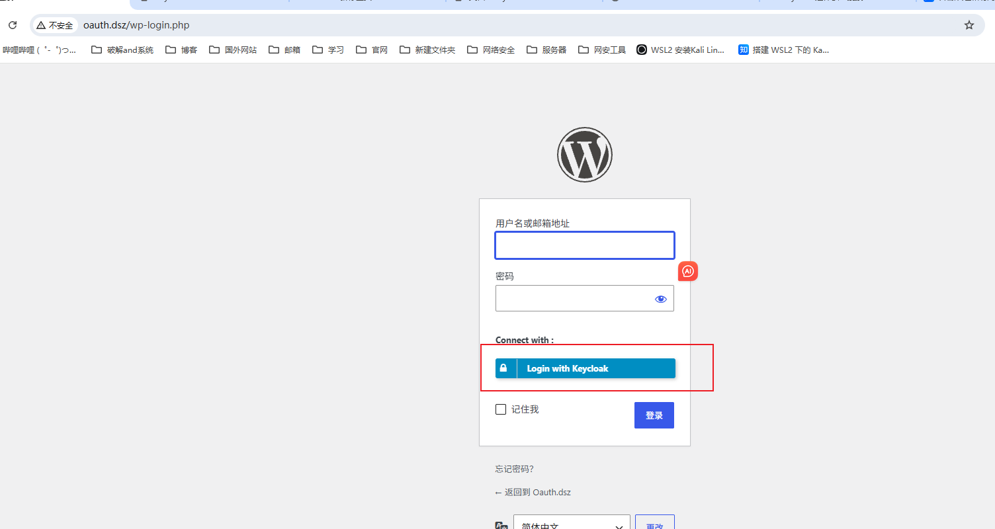Follow the 忘记密码? link
The width and height of the screenshot is (995, 529).
tap(515, 469)
